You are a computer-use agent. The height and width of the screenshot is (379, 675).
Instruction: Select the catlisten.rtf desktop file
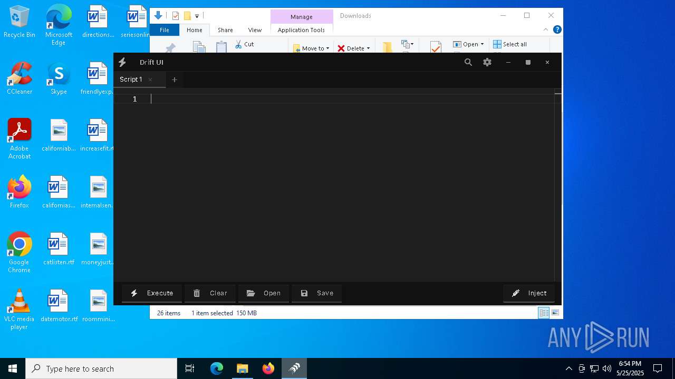[x=59, y=249]
